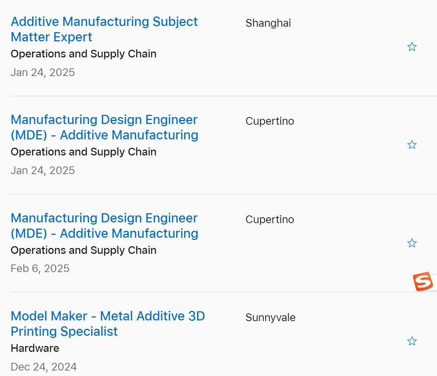Star the Feb 6 Cupertino MDE job
The height and width of the screenshot is (376, 437).
pos(412,243)
